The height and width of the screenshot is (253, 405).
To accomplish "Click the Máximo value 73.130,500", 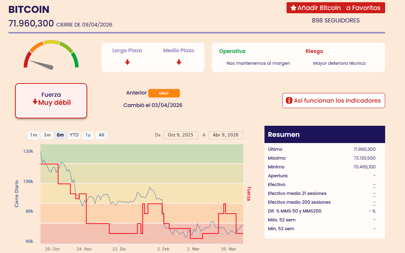I will coord(365,158).
